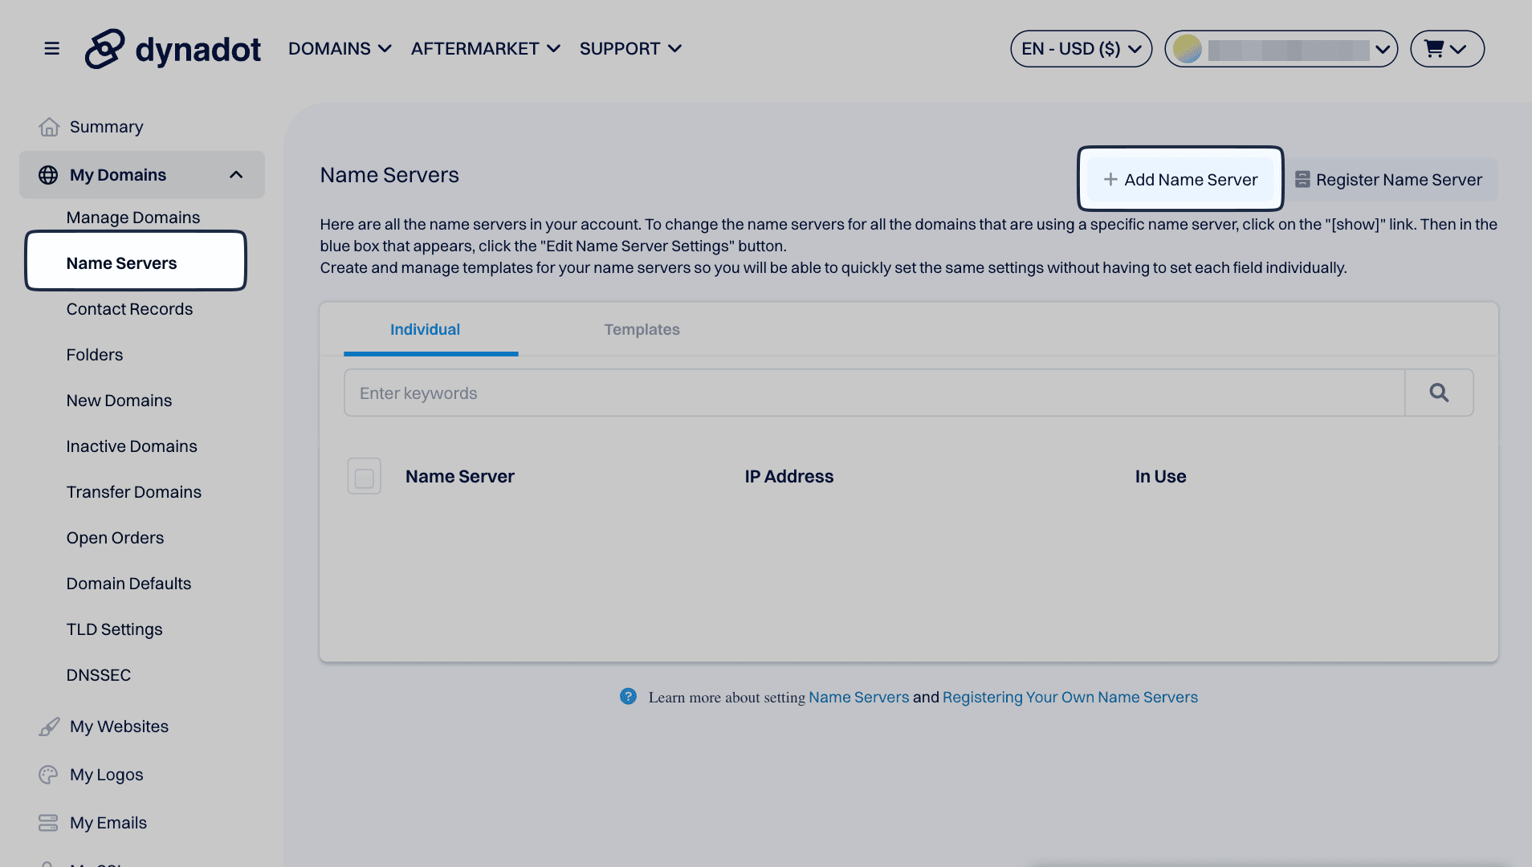This screenshot has width=1532, height=867.
Task: Open TLD Settings in sidebar
Action: pyautogui.click(x=114, y=629)
